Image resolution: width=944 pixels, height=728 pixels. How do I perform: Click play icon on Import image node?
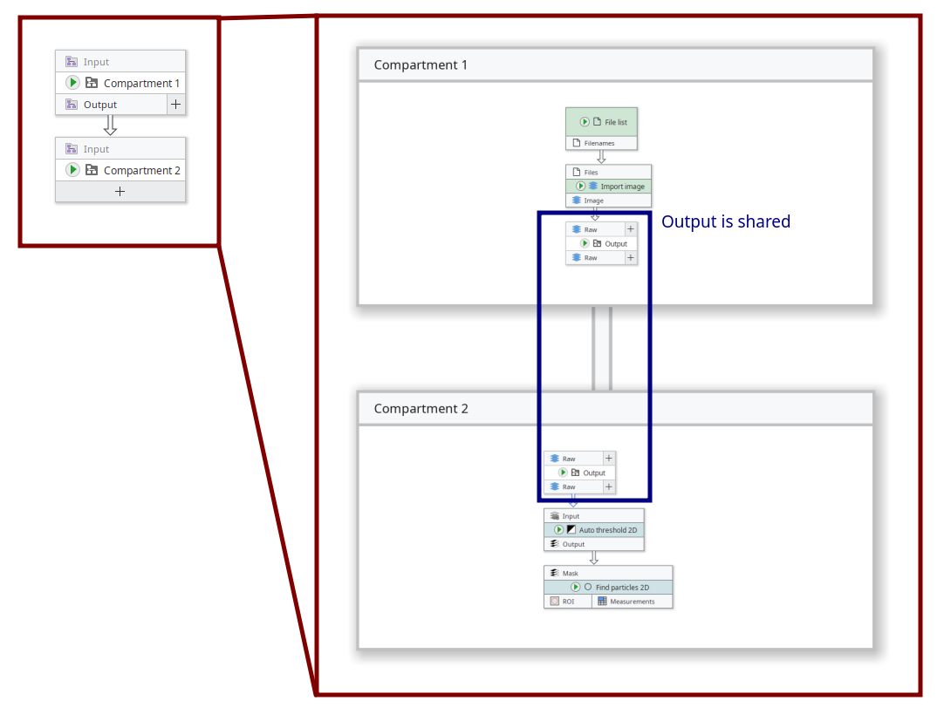[580, 187]
